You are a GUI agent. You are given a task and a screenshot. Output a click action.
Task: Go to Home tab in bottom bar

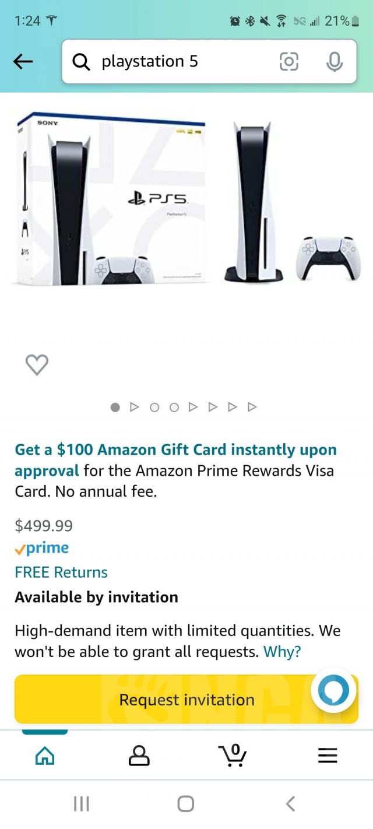(45, 756)
